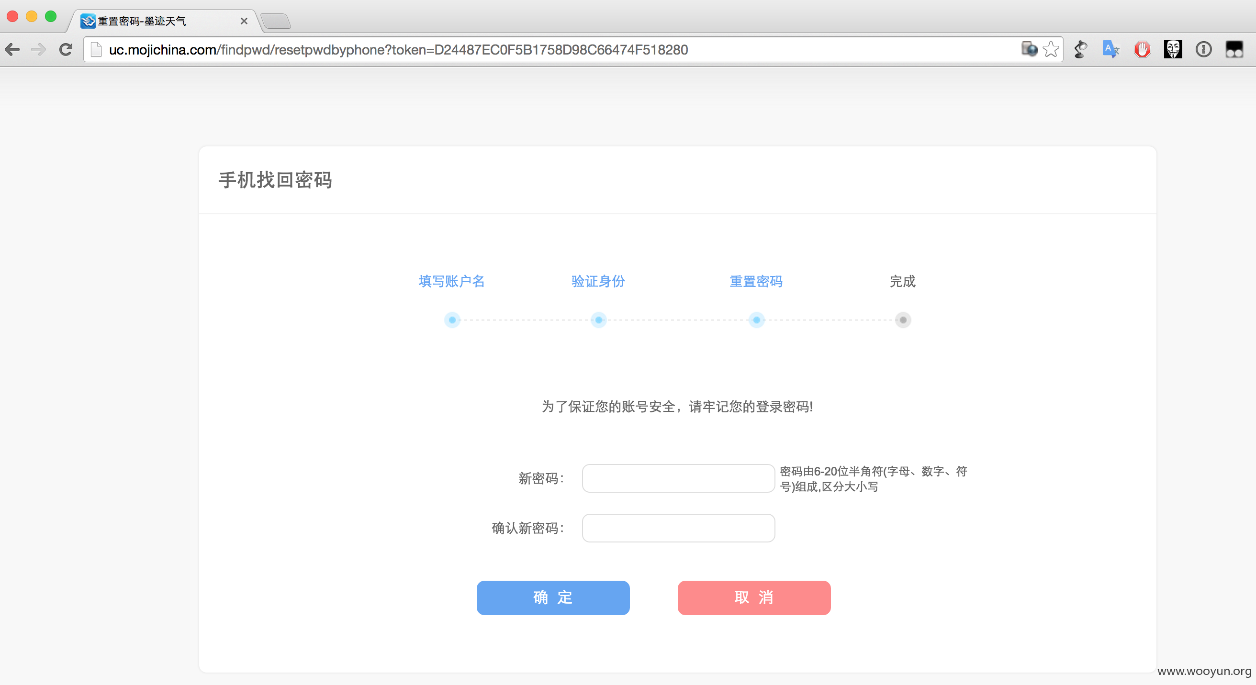Click the 确认新密码 input field

click(x=678, y=528)
